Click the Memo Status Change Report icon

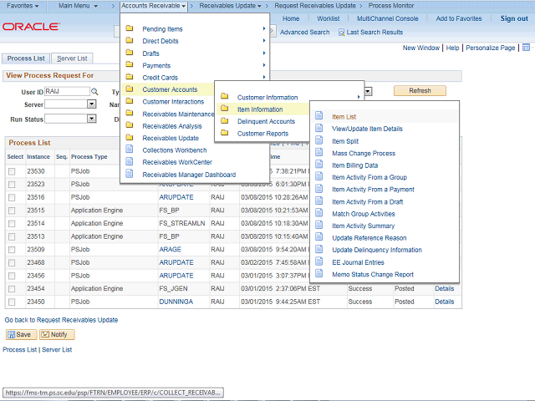pos(319,274)
